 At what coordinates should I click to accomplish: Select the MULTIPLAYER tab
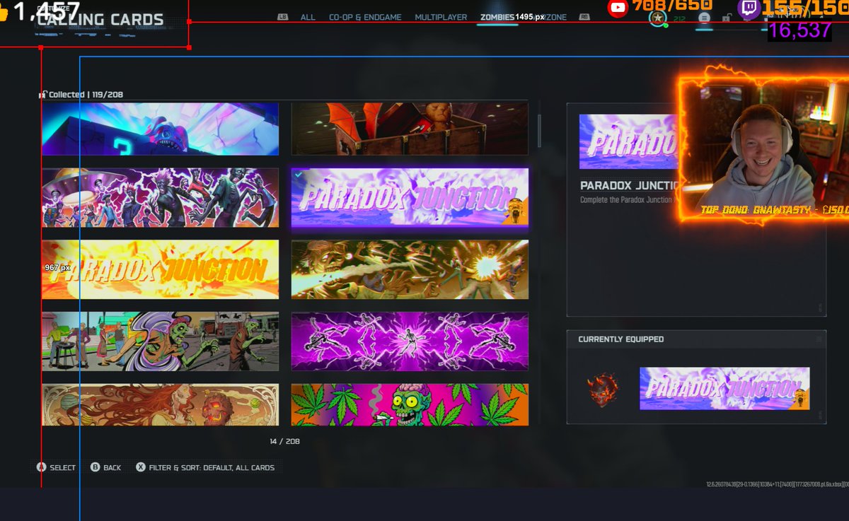(x=441, y=17)
